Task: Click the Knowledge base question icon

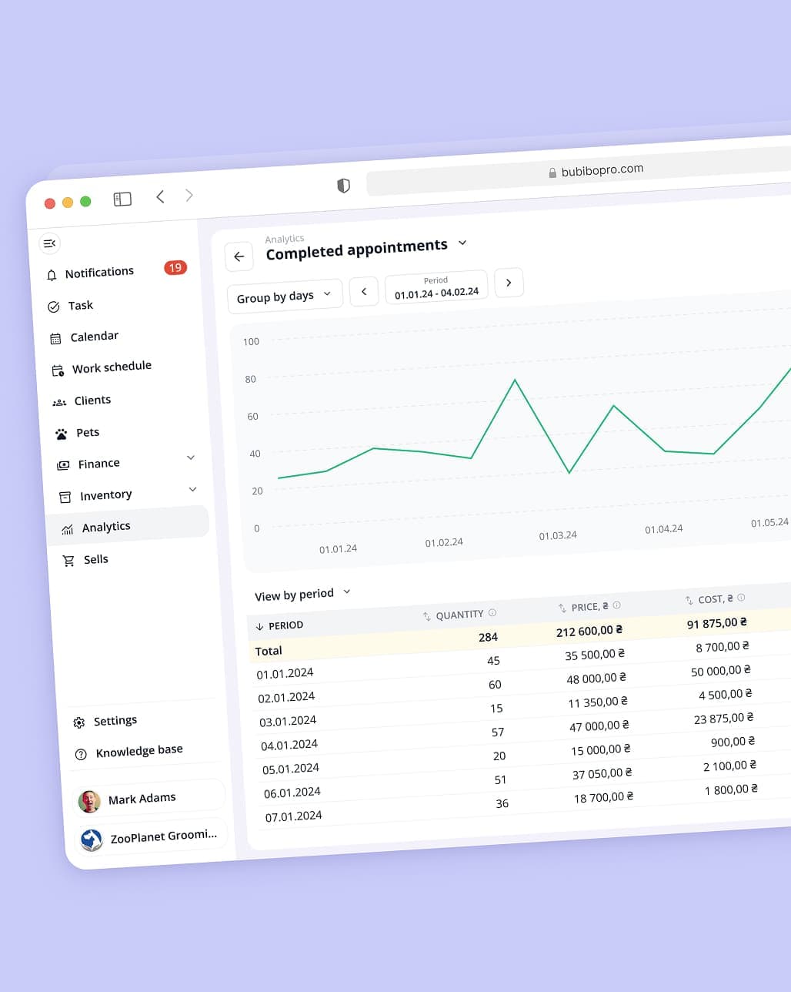Action: (x=81, y=754)
